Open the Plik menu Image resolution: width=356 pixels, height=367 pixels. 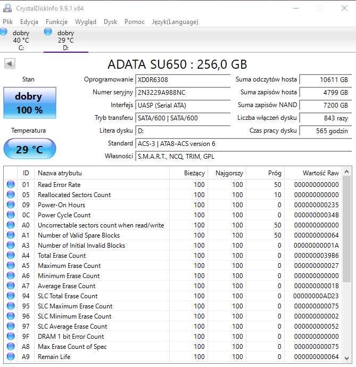[x=8, y=22]
